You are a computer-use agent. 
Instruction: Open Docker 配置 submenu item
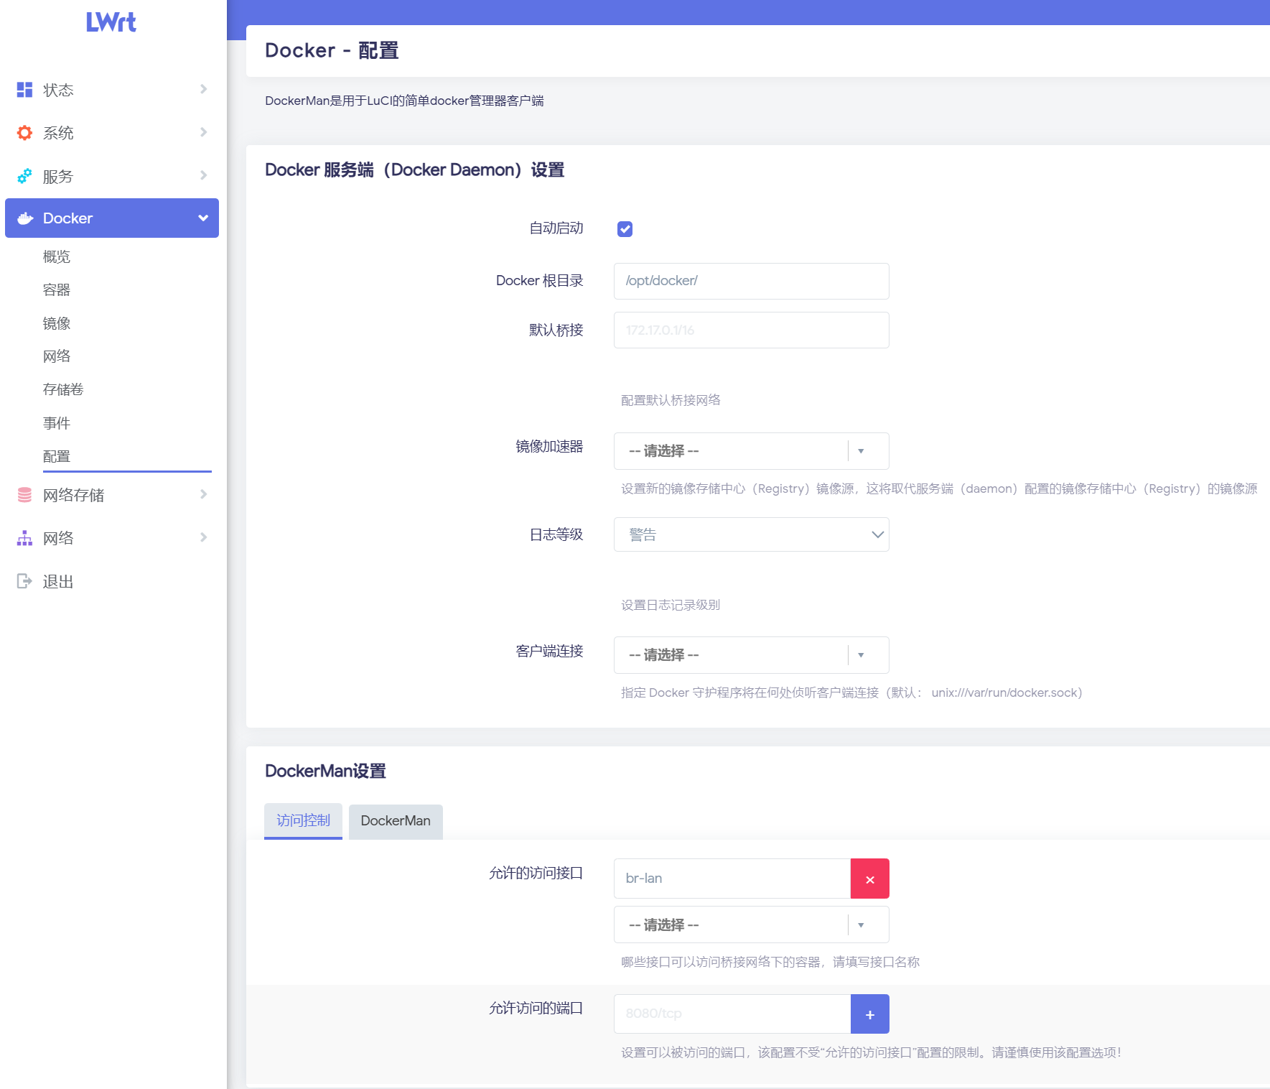[x=57, y=456]
